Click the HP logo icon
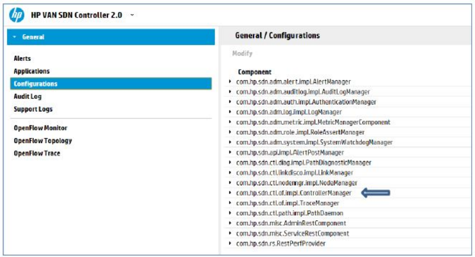The image size is (475, 257). coord(16,15)
